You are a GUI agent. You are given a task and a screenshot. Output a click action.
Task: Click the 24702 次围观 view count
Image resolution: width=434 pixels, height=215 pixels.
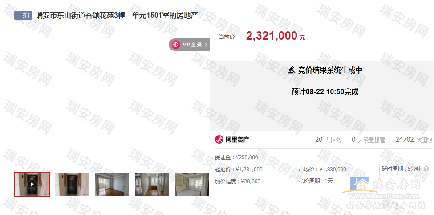tap(414, 140)
